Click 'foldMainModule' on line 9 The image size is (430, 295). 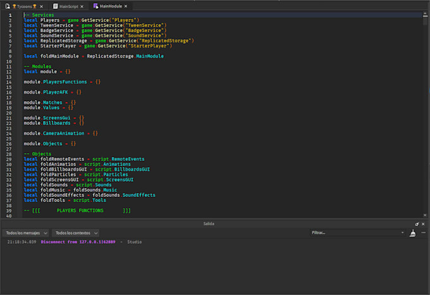click(59, 56)
